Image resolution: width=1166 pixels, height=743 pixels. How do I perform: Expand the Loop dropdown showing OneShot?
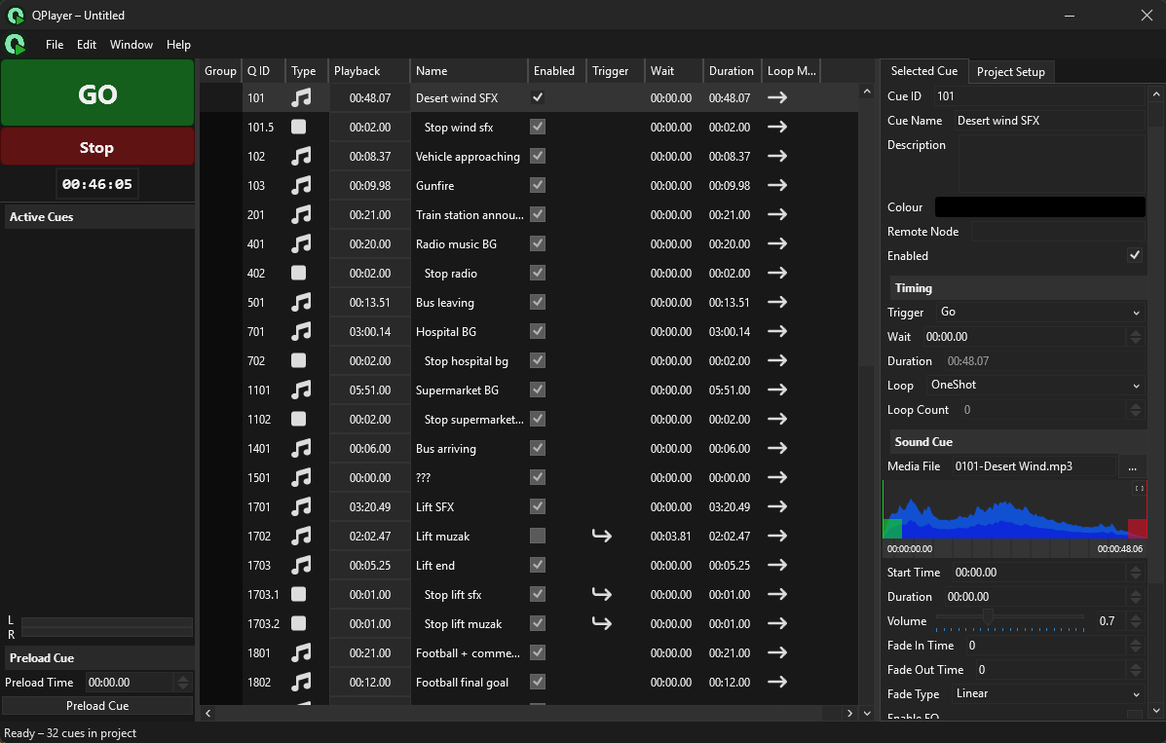tap(1034, 386)
